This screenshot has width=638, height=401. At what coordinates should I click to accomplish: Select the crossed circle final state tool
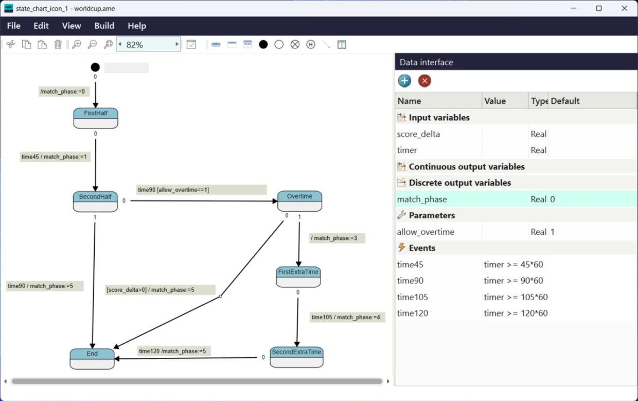(295, 45)
